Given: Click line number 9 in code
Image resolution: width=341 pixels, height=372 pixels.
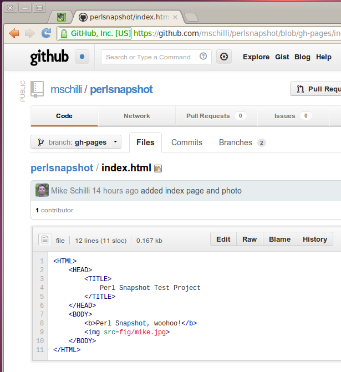Looking at the screenshot, I should [x=42, y=332].
